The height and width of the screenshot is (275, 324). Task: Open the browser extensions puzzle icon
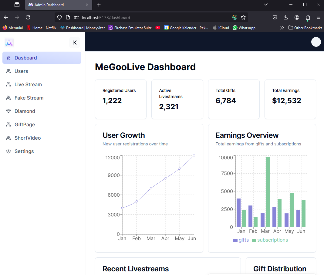click(308, 17)
